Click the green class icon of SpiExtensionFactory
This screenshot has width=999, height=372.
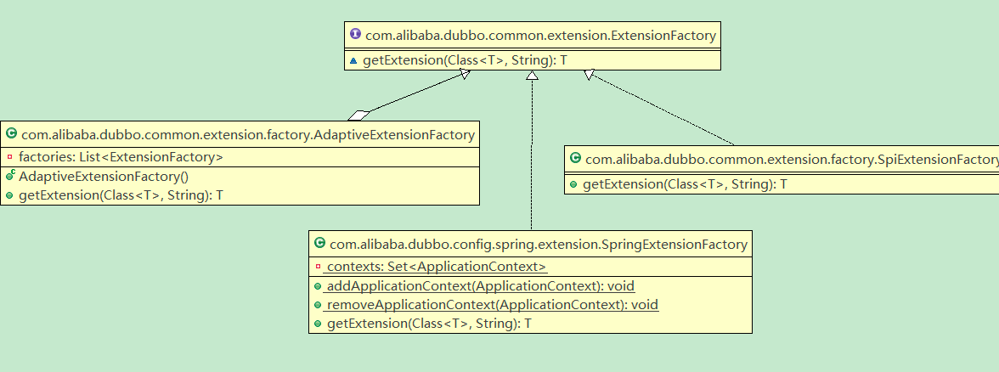(575, 159)
